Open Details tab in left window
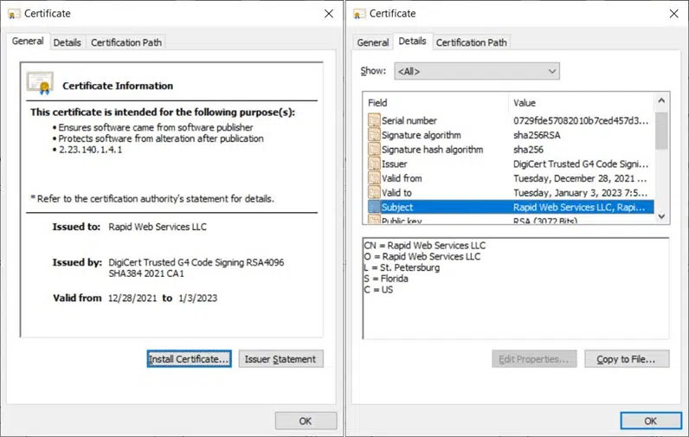This screenshot has width=689, height=437. [x=68, y=42]
